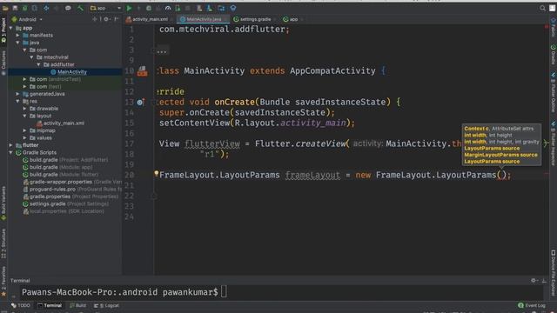Image resolution: width=557 pixels, height=313 pixels.
Task: Collapse the res folder
Action: coord(17,101)
